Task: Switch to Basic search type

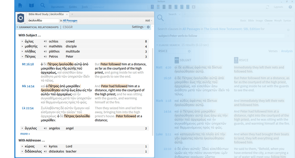Action: 243,21
